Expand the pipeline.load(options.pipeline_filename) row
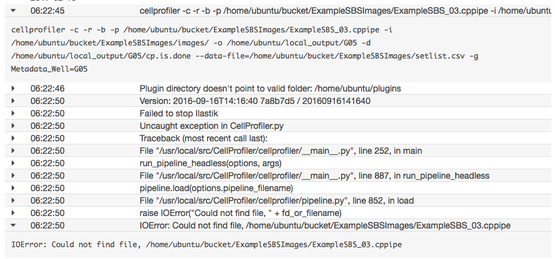 point(12,188)
